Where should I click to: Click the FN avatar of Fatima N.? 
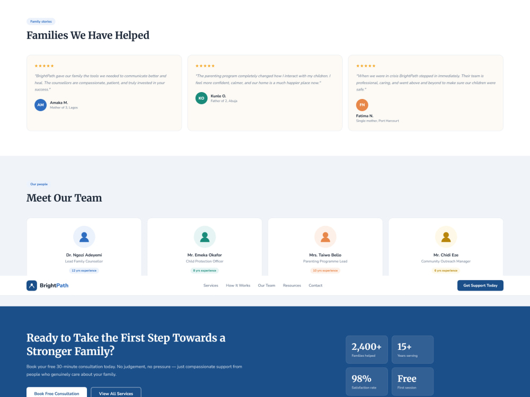[362, 105]
